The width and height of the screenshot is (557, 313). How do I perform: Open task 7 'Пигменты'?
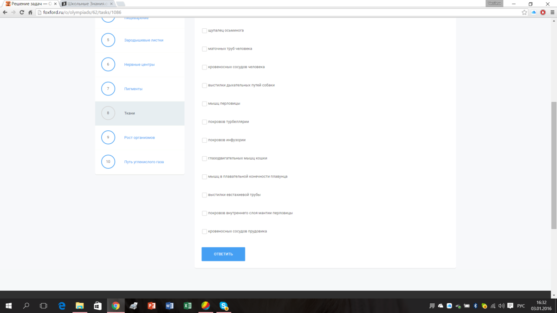133,89
